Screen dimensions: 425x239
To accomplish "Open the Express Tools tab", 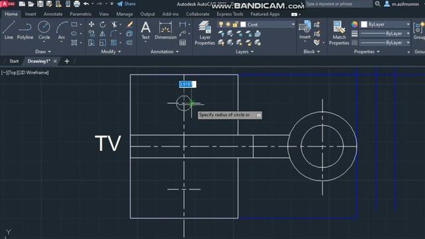I will 230,14.
